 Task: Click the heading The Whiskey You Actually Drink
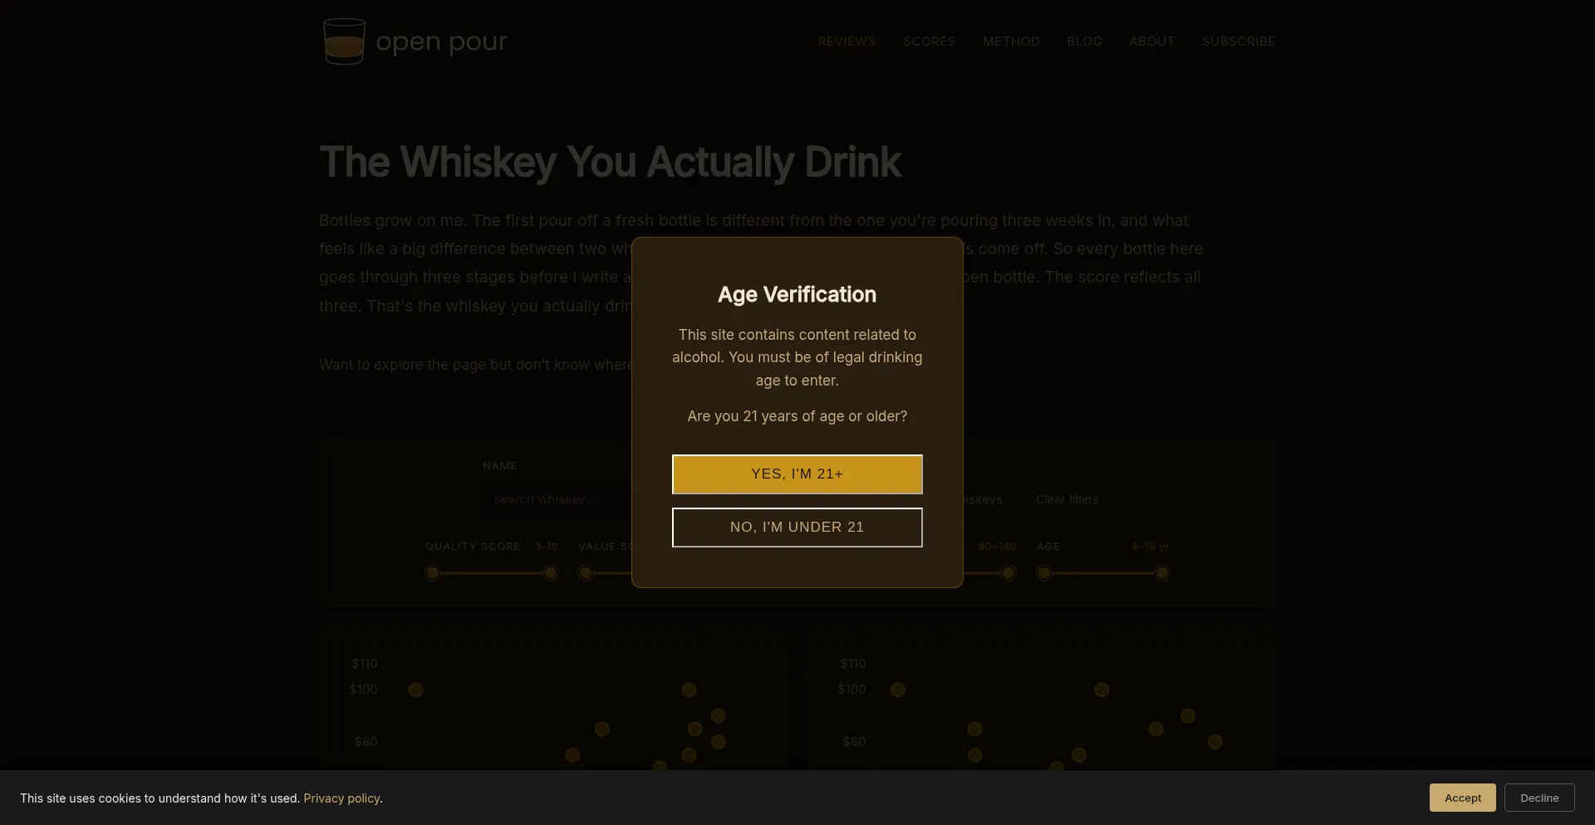tap(611, 162)
